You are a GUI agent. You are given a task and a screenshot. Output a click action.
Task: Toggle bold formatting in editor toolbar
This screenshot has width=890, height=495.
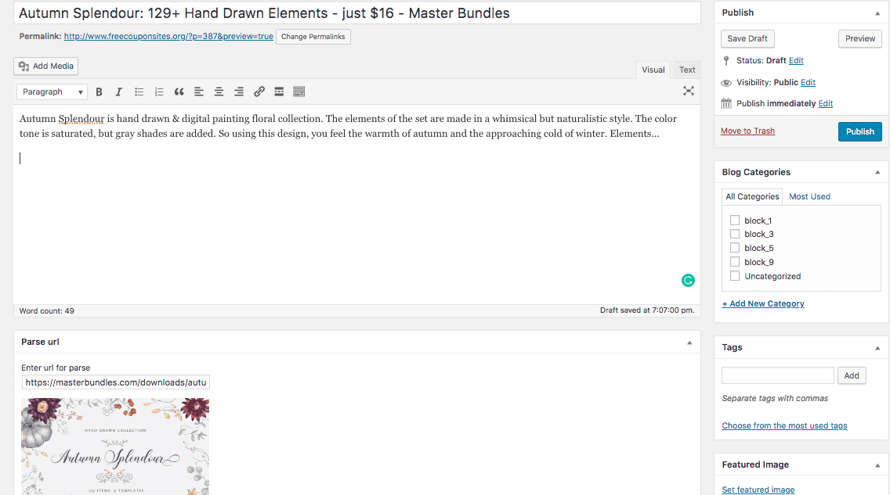click(x=99, y=91)
